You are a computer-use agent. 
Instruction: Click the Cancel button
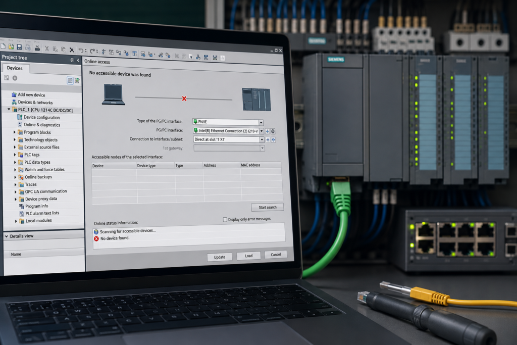(276, 254)
